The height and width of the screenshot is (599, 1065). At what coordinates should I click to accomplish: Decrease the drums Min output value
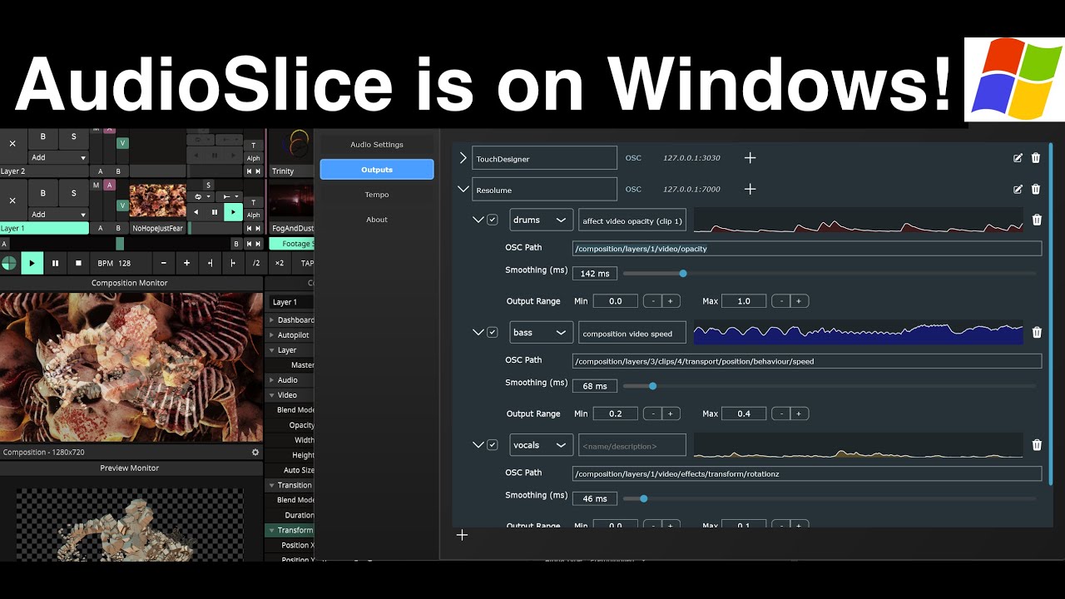click(x=653, y=301)
